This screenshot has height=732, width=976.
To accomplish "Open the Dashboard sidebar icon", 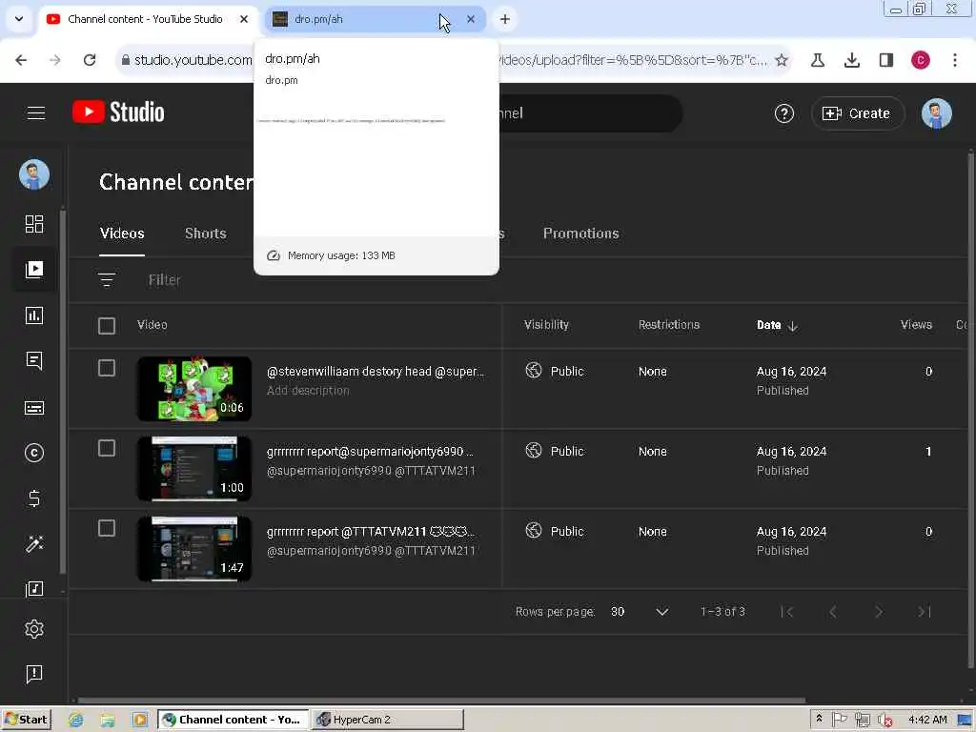I will point(34,223).
